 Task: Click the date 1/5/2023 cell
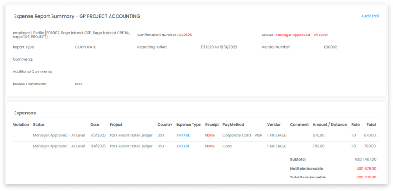pyautogui.click(x=98, y=135)
